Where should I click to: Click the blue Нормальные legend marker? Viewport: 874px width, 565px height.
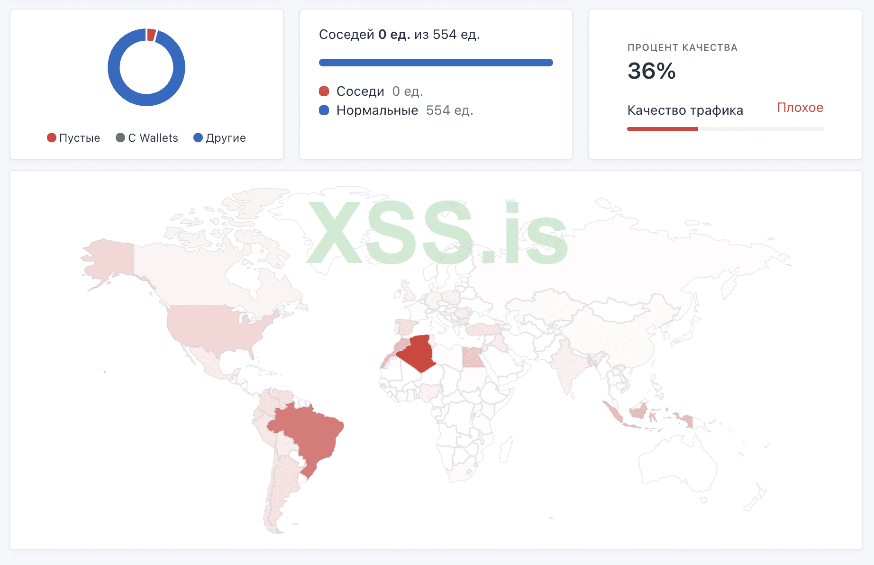(324, 110)
